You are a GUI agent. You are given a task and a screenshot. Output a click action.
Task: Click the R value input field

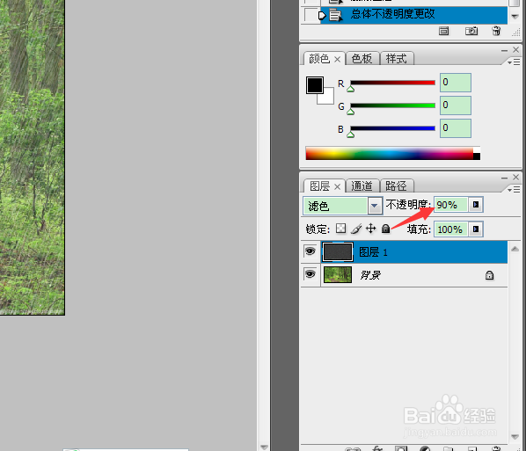456,83
